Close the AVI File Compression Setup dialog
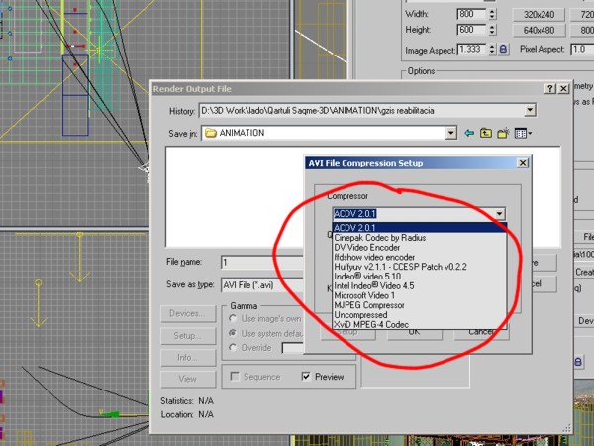The image size is (594, 446). click(521, 163)
